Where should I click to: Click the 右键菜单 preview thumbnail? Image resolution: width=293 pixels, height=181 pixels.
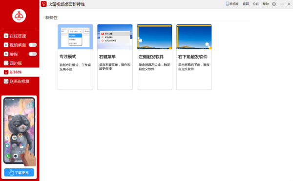click(115, 37)
